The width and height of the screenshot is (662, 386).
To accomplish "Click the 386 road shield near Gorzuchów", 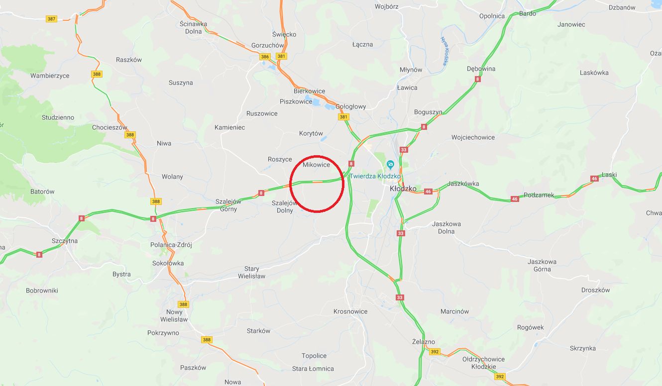I will 265,57.
